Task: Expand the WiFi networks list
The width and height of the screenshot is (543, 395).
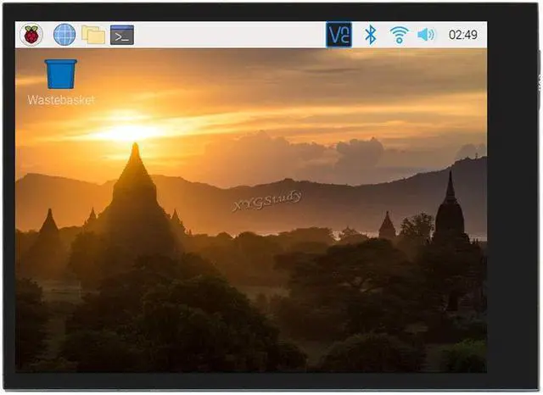Action: 399,35
